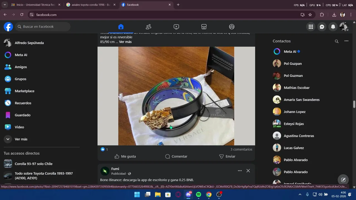Viewport: 356px width, 200px height.
Task: Comment on the Versace belt post
Action: click(x=176, y=156)
